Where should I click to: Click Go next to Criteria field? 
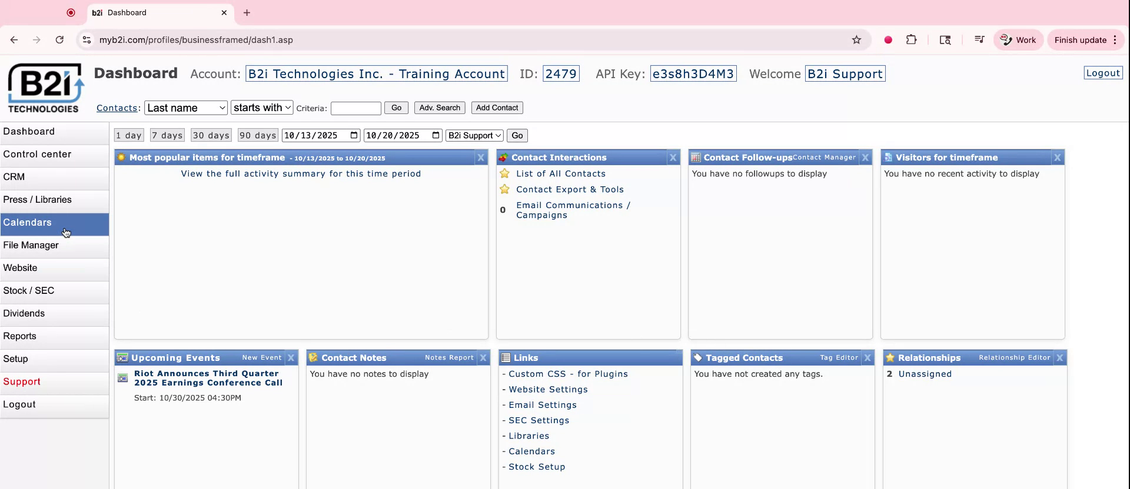[x=396, y=108]
